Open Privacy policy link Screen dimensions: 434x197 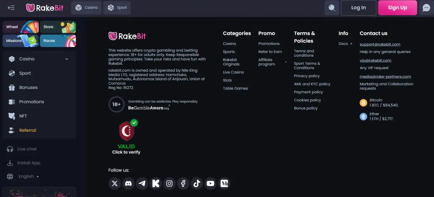[x=307, y=76]
